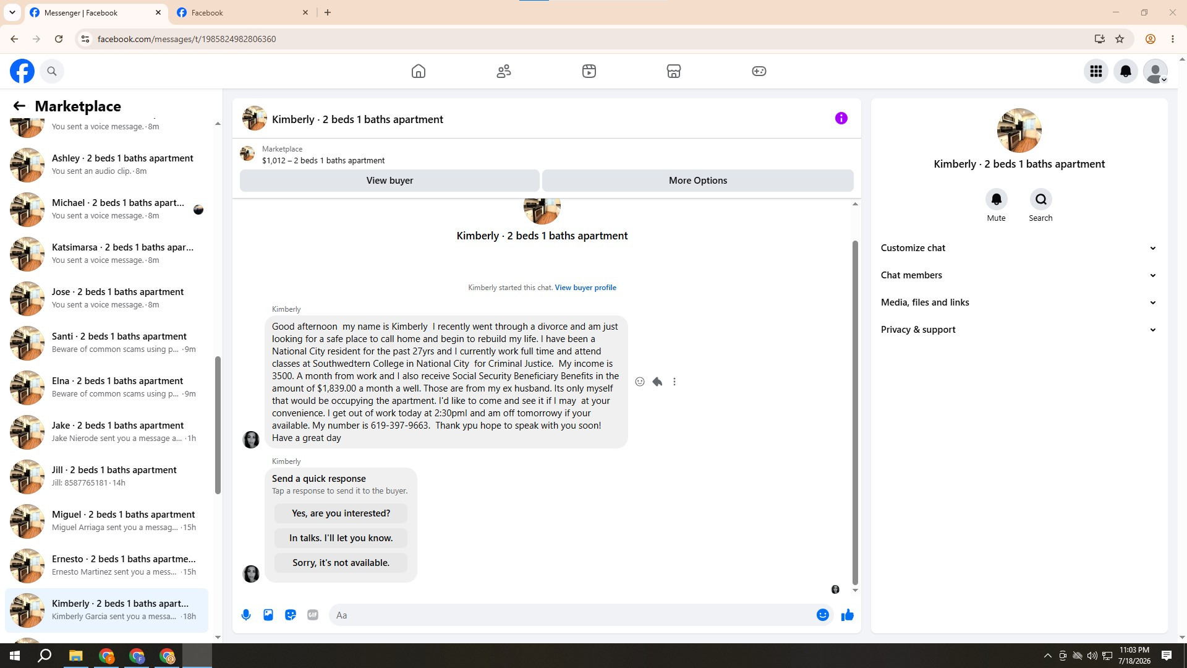Open Jake's apartment conversation
Image resolution: width=1187 pixels, height=668 pixels.
(x=106, y=432)
